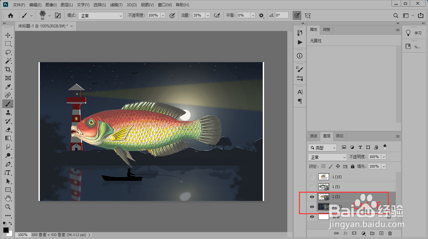
Task: Click the delete layer trash icon
Action: [x=390, y=233]
